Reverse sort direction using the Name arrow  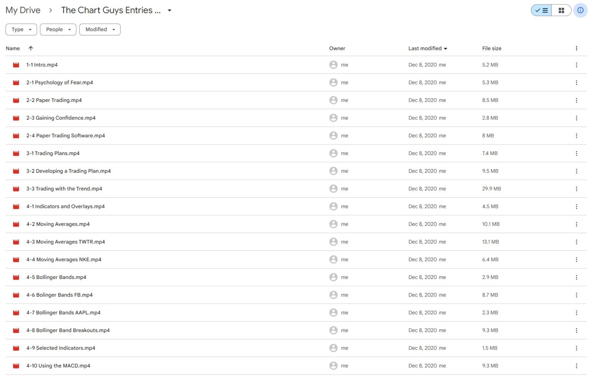point(31,48)
